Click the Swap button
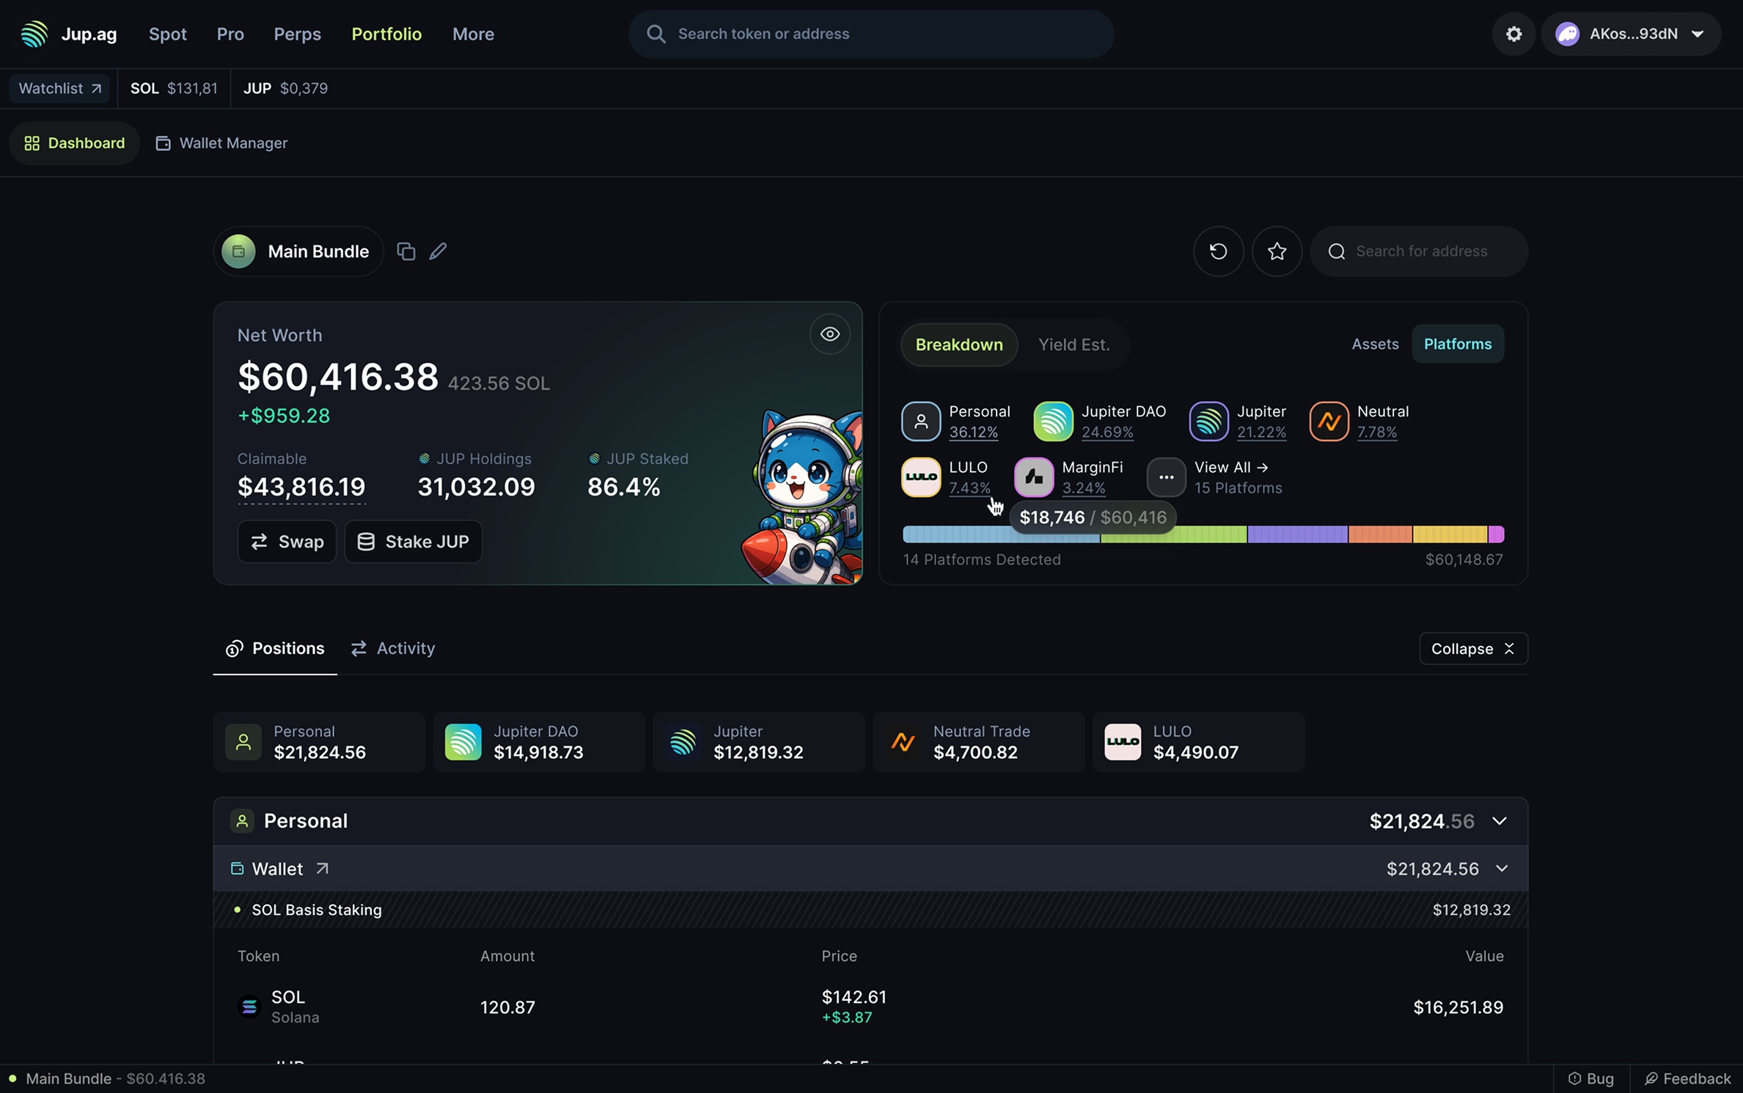 point(287,542)
